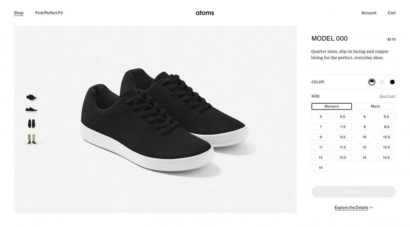Image resolution: width=410 pixels, height=227 pixels.
Task: Select the on-feet khaki pants thumbnail
Action: (x=31, y=139)
